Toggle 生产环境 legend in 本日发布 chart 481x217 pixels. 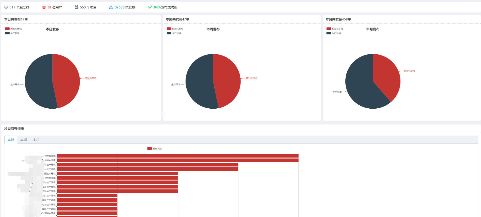pyautogui.click(x=12, y=33)
